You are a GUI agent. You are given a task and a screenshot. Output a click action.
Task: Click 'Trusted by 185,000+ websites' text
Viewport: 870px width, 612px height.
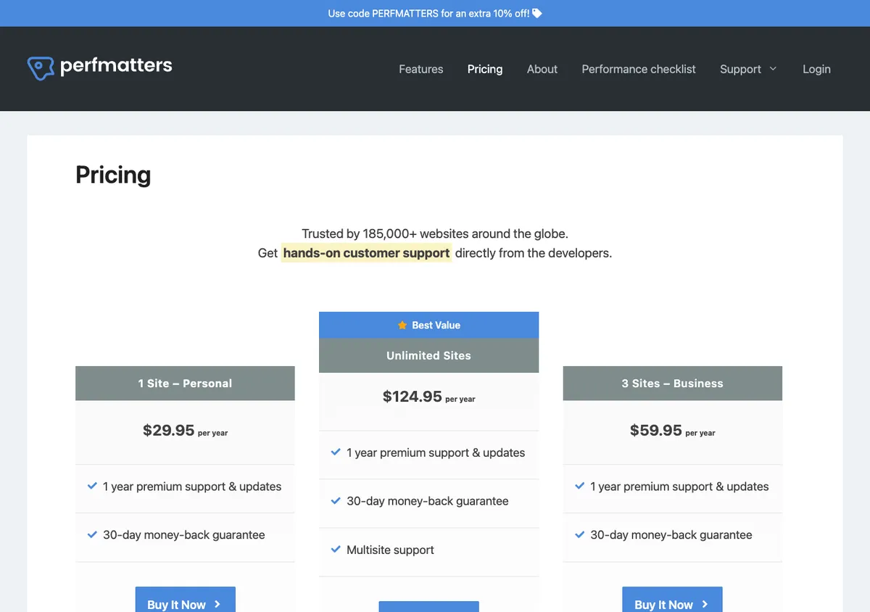(x=435, y=233)
